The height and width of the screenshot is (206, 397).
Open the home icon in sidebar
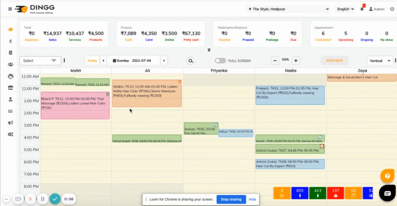pos(11,29)
